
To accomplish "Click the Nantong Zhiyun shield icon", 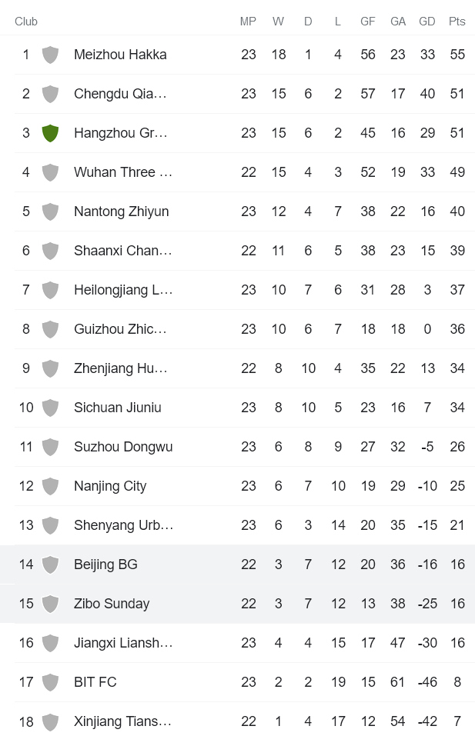I will pyautogui.click(x=50, y=211).
